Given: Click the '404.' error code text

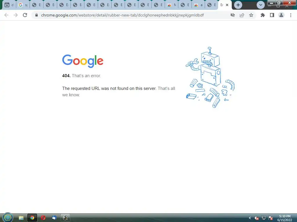Looking at the screenshot, I should 66,76.
